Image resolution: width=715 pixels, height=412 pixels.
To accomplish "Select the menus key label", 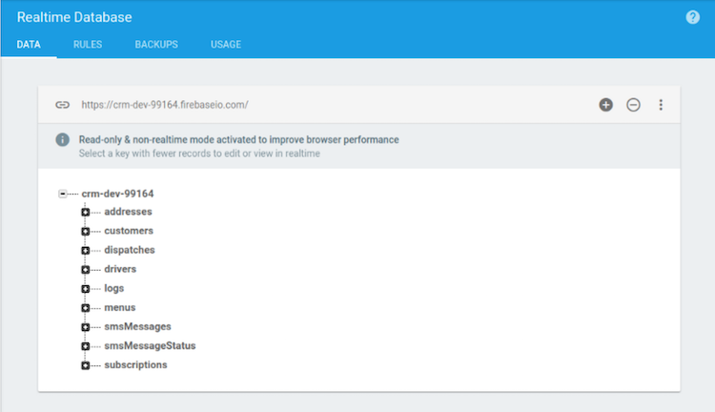I will pos(120,307).
